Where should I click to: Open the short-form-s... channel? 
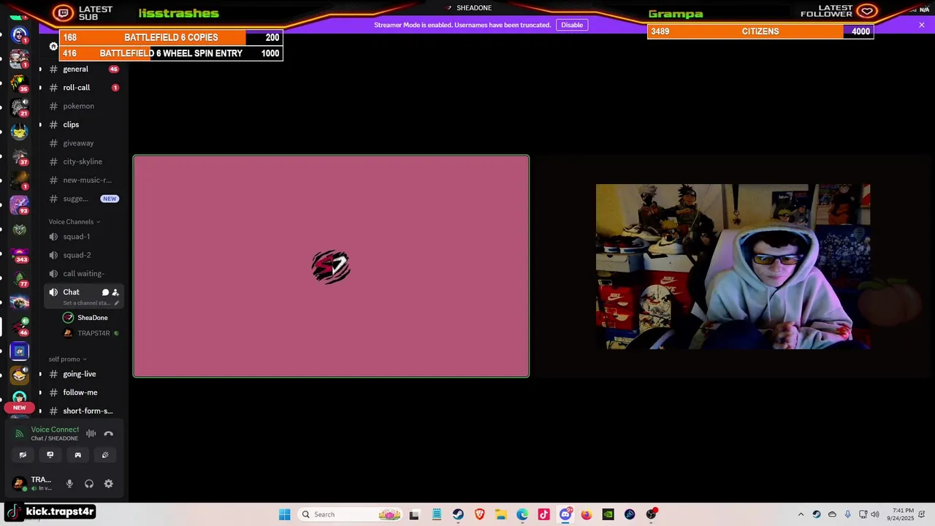click(x=83, y=411)
